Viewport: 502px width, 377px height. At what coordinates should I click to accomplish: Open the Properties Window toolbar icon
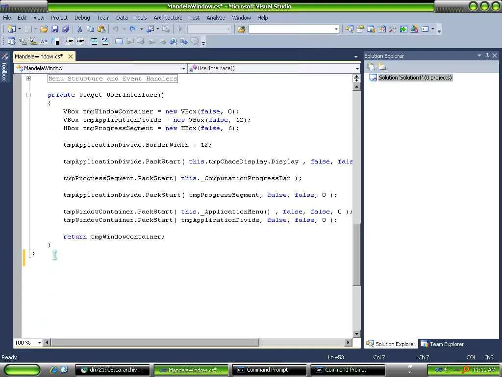point(360,29)
